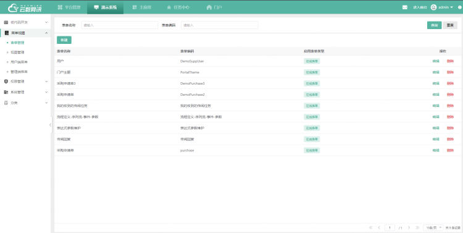Edit the PortalTheme row

(x=436, y=72)
